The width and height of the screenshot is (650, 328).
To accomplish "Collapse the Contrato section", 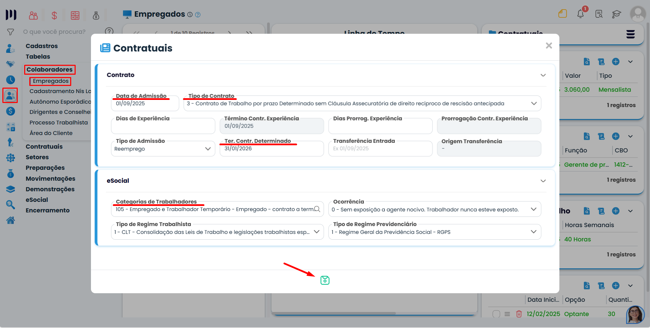I will click(x=543, y=75).
